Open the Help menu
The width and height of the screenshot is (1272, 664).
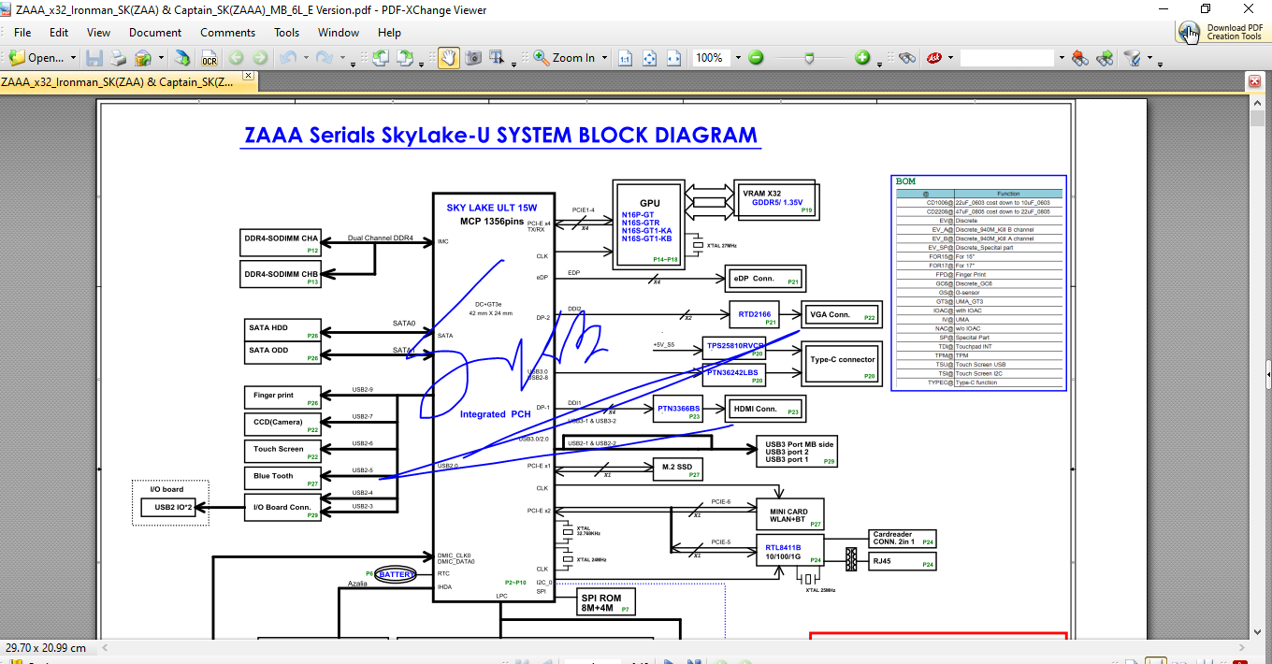point(389,32)
